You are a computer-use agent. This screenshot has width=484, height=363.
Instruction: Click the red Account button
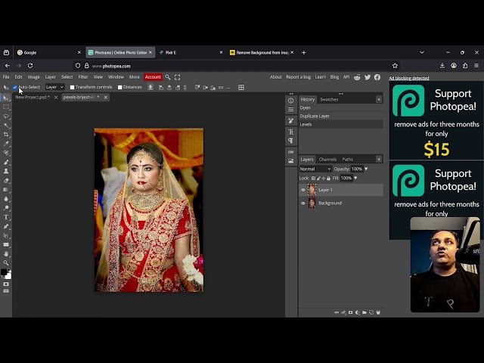[x=153, y=77]
